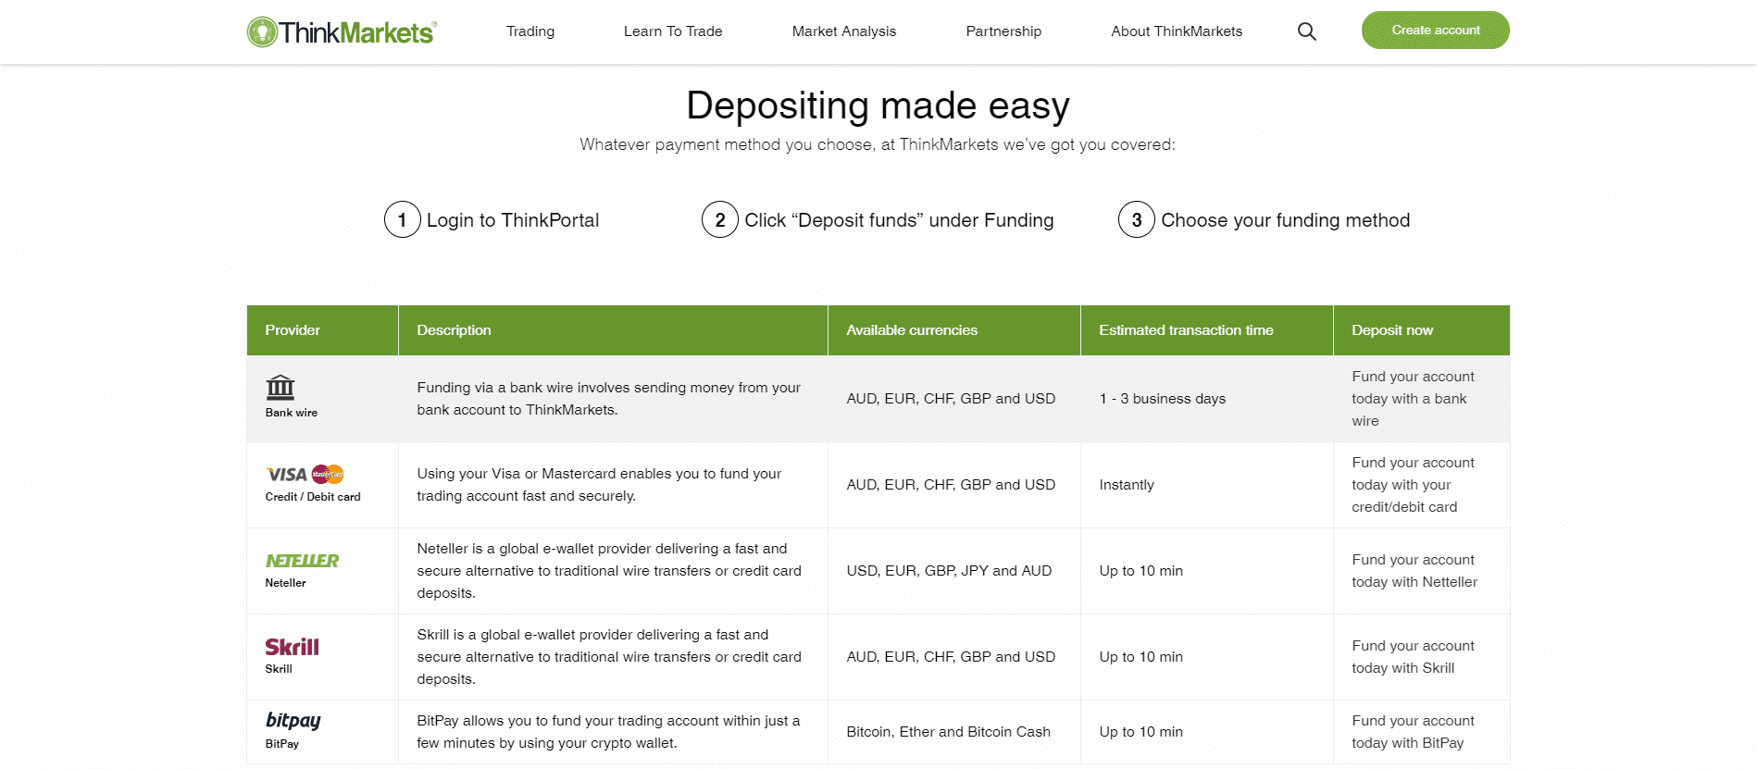Click the BitPay crypto wallet description
Image resolution: width=1757 pixels, height=769 pixels.
[x=608, y=732]
